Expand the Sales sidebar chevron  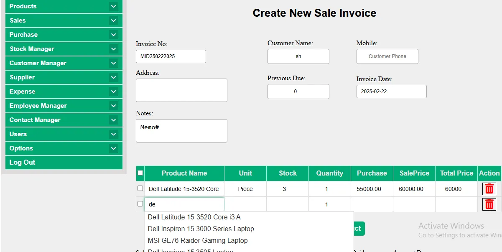tap(113, 20)
